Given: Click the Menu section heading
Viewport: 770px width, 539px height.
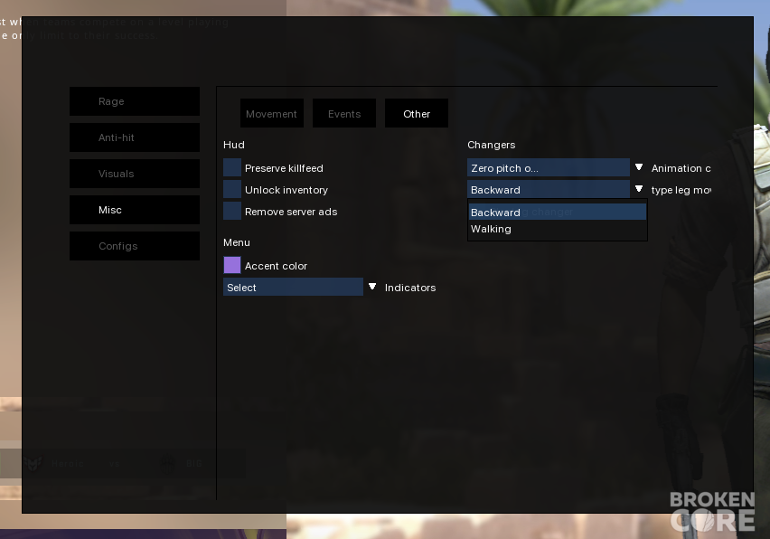Looking at the screenshot, I should click(237, 242).
